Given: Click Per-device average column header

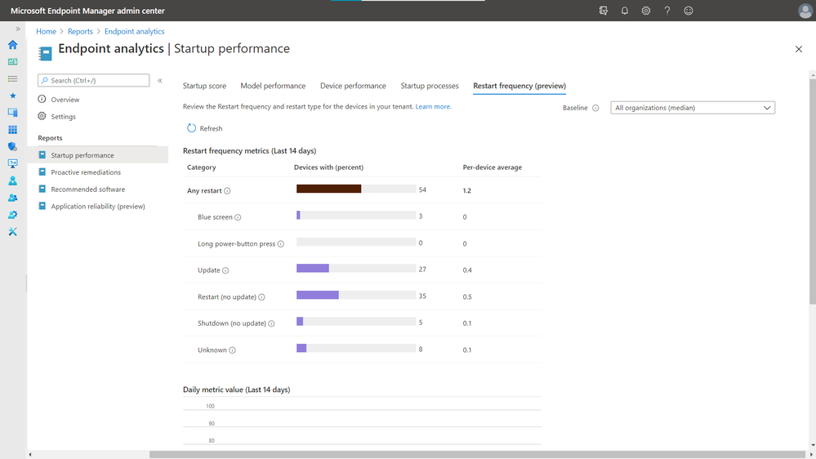Looking at the screenshot, I should (x=493, y=167).
